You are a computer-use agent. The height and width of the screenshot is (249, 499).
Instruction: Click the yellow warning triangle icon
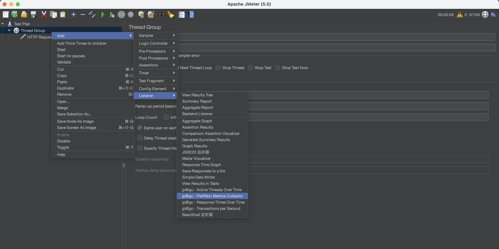pyautogui.click(x=460, y=15)
